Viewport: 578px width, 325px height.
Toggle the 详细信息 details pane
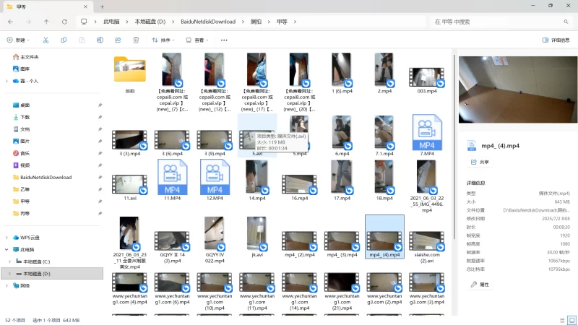click(x=556, y=40)
